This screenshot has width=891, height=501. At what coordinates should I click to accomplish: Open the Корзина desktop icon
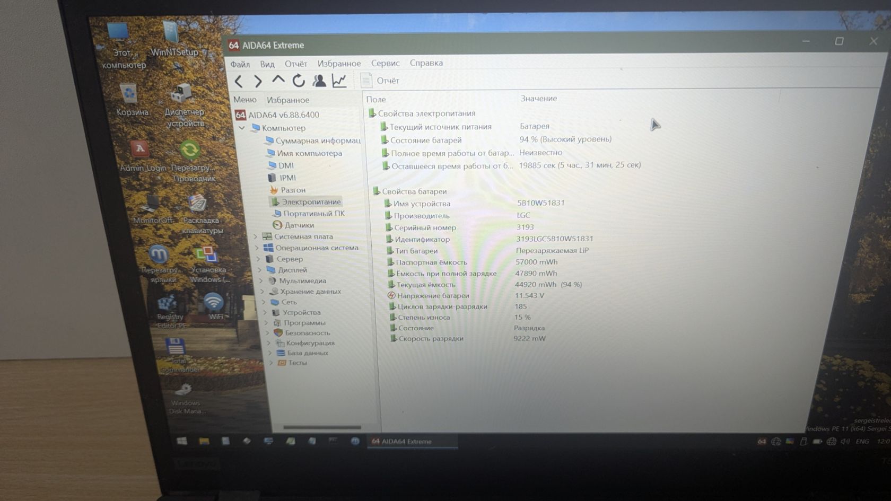pyautogui.click(x=131, y=101)
